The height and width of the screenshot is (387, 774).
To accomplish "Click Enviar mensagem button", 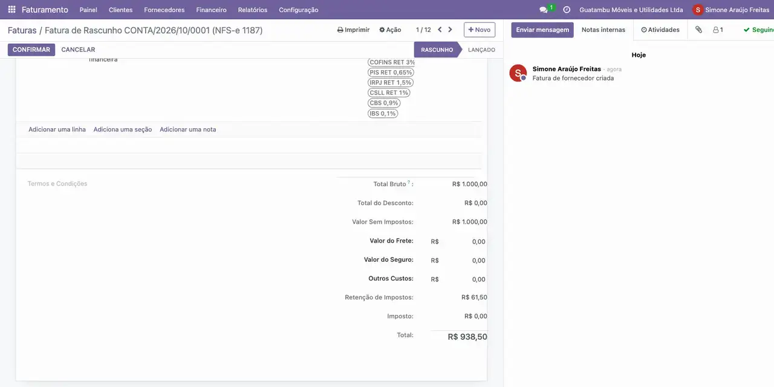I will coord(542,30).
